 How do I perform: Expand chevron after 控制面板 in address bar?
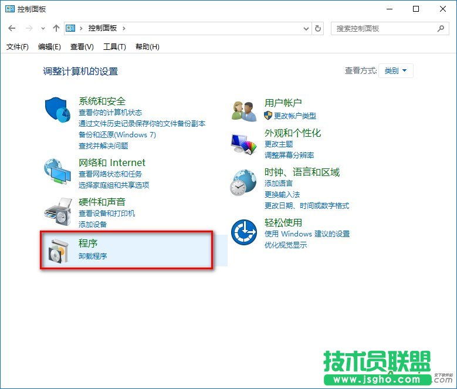coord(124,28)
